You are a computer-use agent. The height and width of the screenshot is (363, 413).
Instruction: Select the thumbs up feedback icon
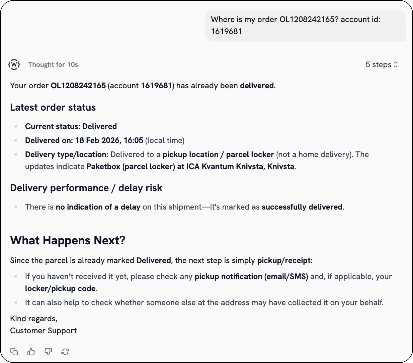[31, 352]
